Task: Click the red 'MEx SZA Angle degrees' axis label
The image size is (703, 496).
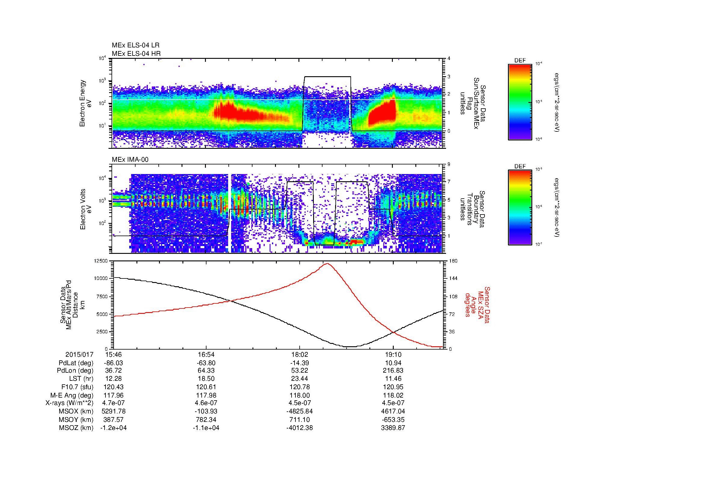Action: (477, 305)
